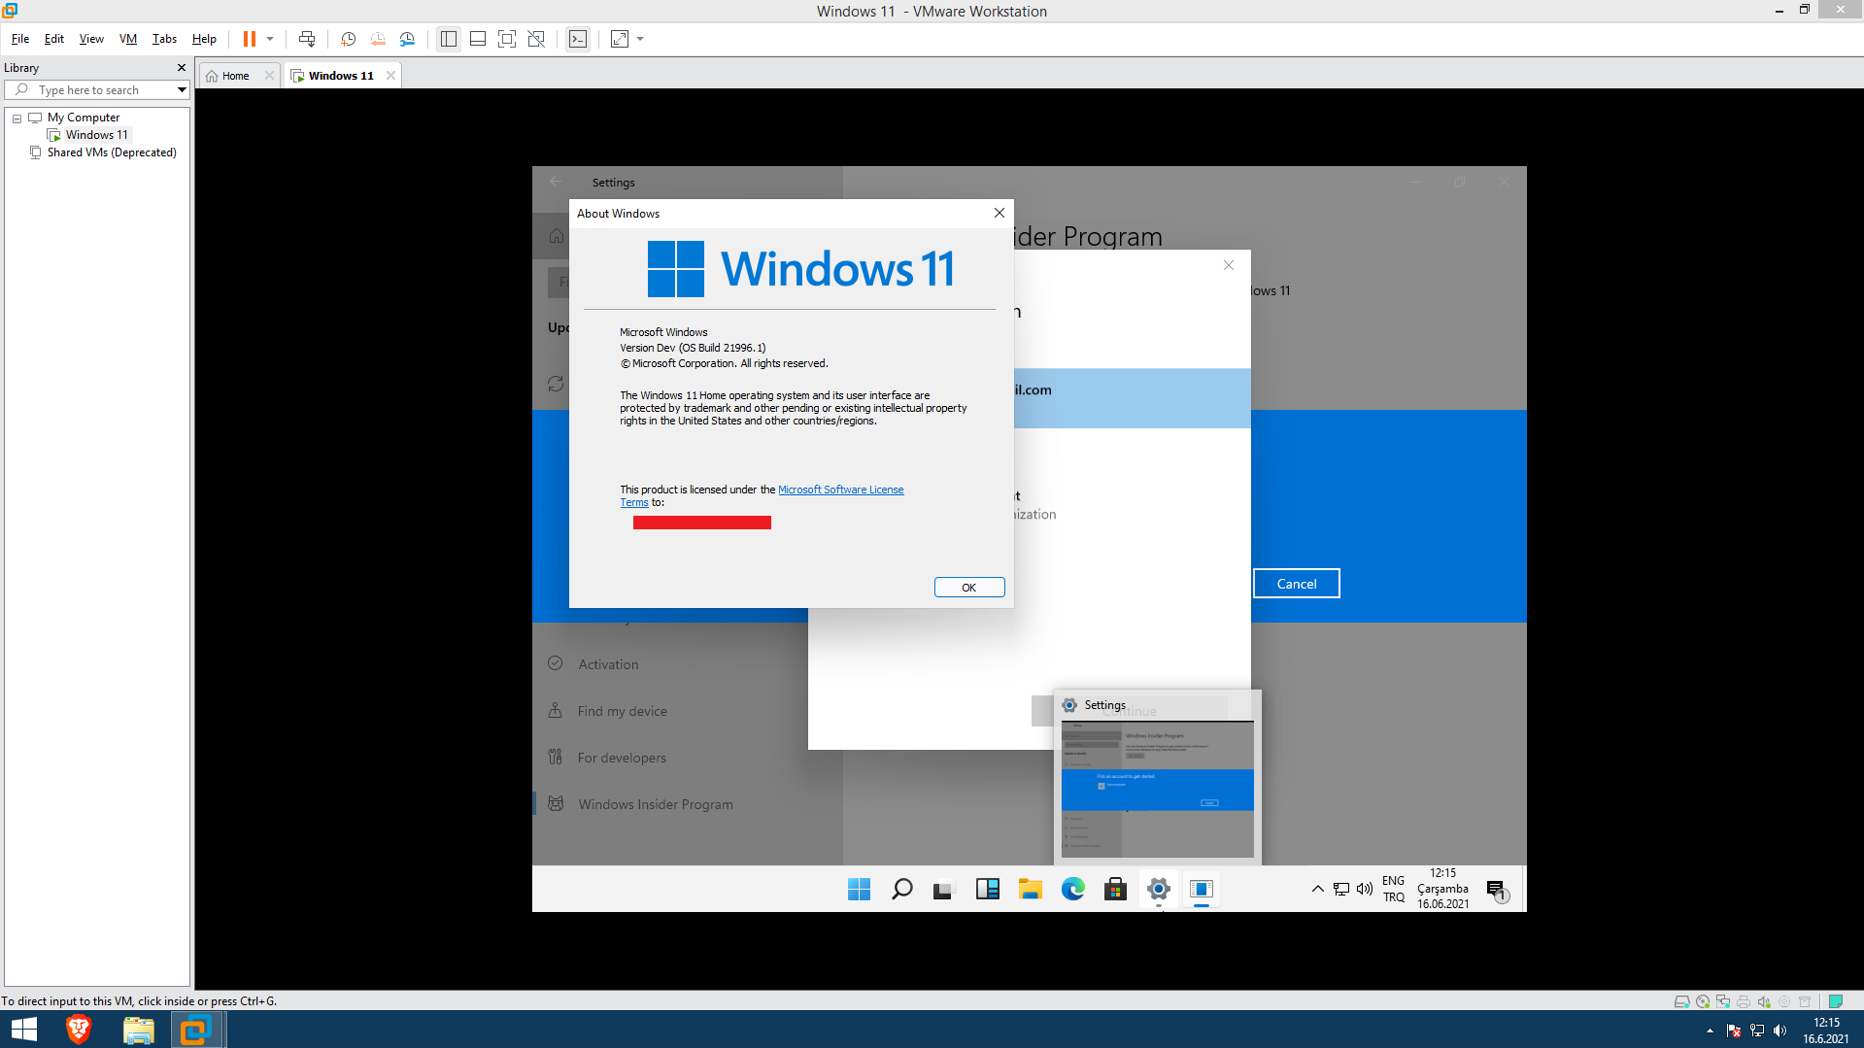Click the About Windows winver taskbar icon
This screenshot has height=1048, width=1864.
[1201, 889]
